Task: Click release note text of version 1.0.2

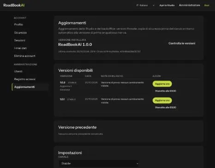Action: pos(122,84)
